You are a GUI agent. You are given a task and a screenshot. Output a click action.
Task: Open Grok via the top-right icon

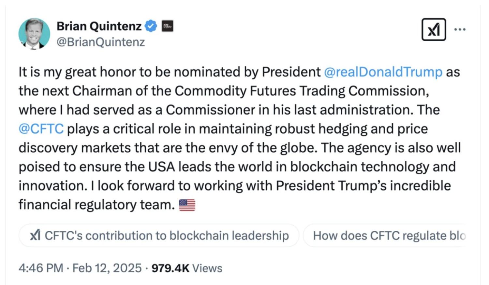pos(434,30)
